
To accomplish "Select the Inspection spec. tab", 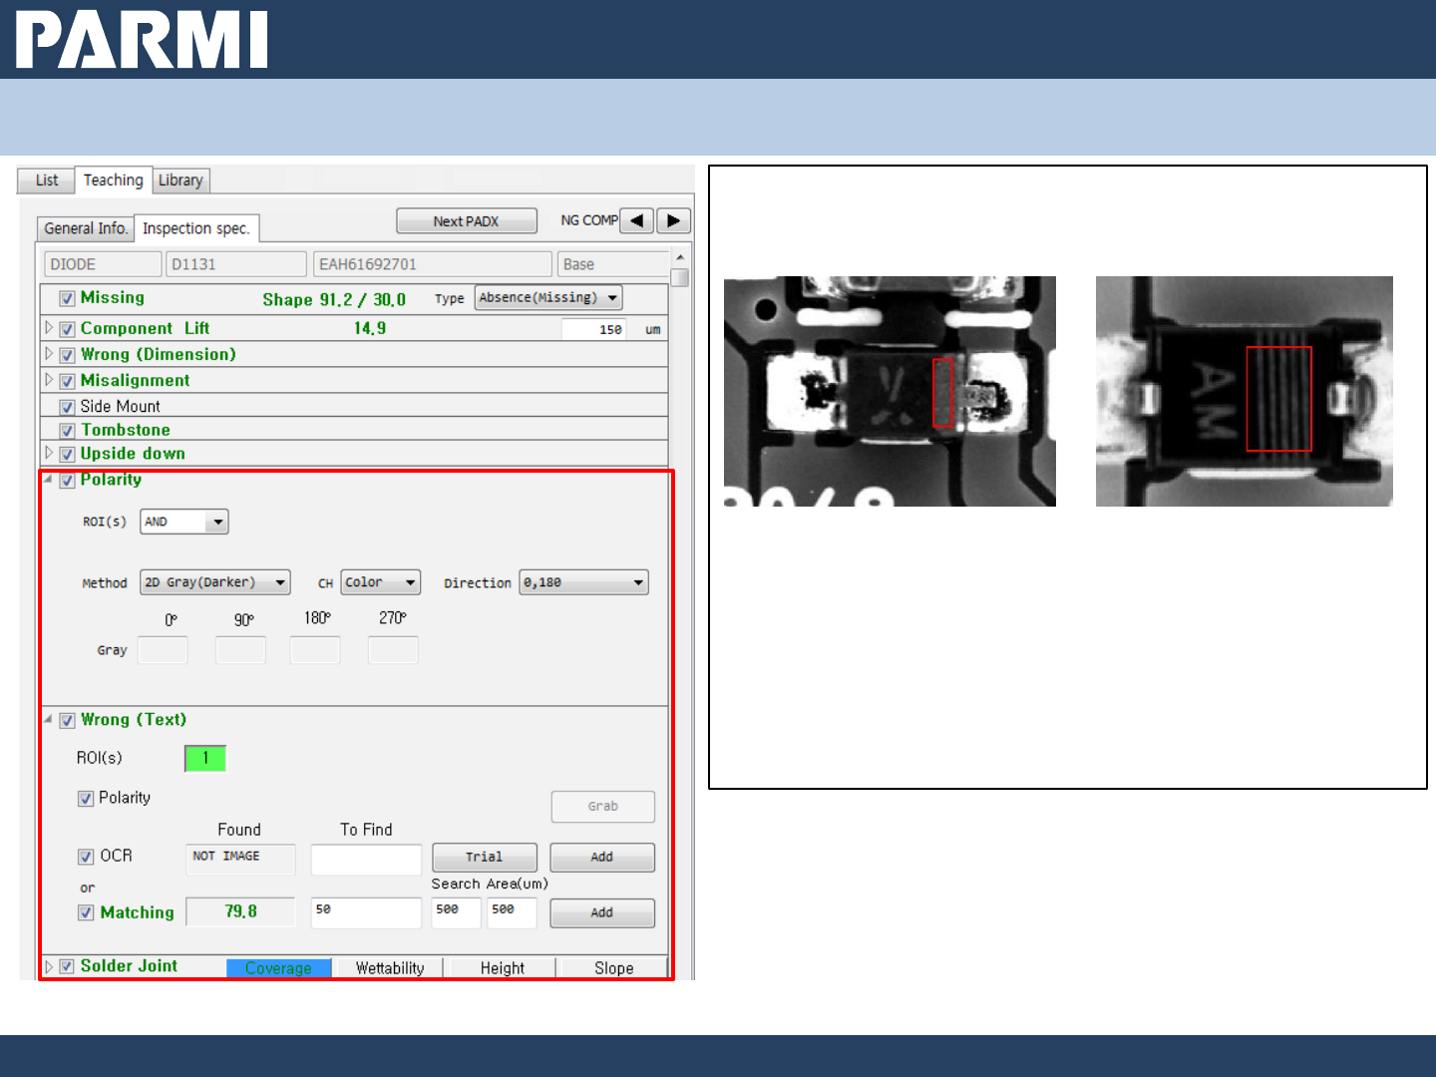I will [x=196, y=228].
